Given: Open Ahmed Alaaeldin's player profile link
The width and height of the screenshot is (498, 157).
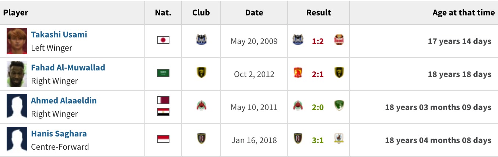Looking at the screenshot, I should pos(64,101).
